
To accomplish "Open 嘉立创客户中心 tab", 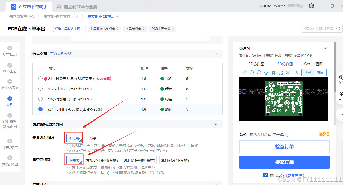I will click(x=22, y=16).
